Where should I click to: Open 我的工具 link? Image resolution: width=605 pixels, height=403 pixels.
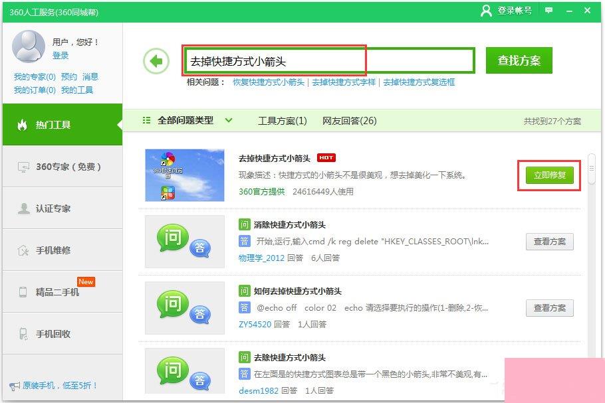coord(77,90)
